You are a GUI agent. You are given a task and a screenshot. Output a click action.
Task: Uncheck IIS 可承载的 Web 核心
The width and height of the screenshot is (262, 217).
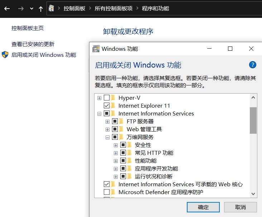[107, 184]
